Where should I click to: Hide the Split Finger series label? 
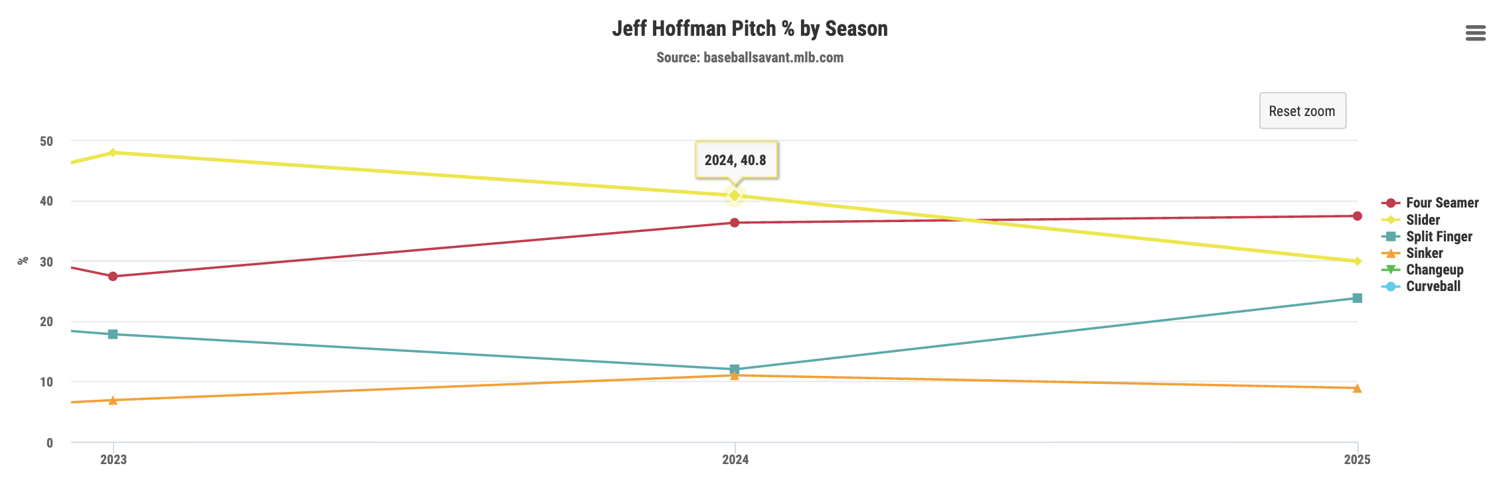pyautogui.click(x=1439, y=237)
